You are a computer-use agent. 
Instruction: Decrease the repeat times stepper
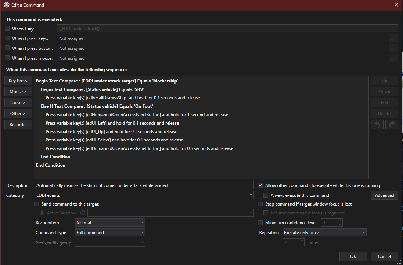(x=302, y=244)
